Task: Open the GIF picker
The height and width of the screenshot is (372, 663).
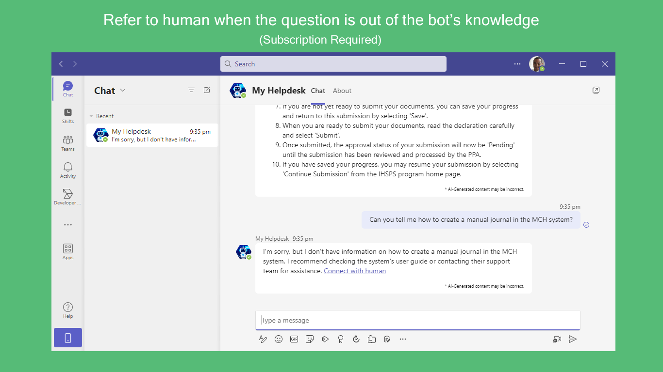Action: (294, 339)
